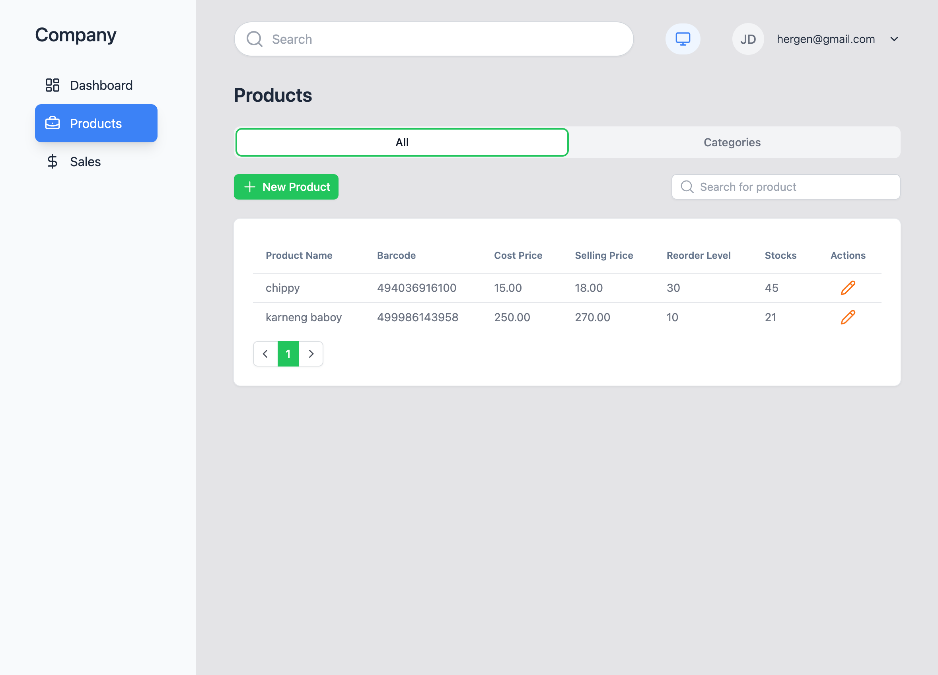
Task: Click the Company logo text
Action: coord(76,35)
